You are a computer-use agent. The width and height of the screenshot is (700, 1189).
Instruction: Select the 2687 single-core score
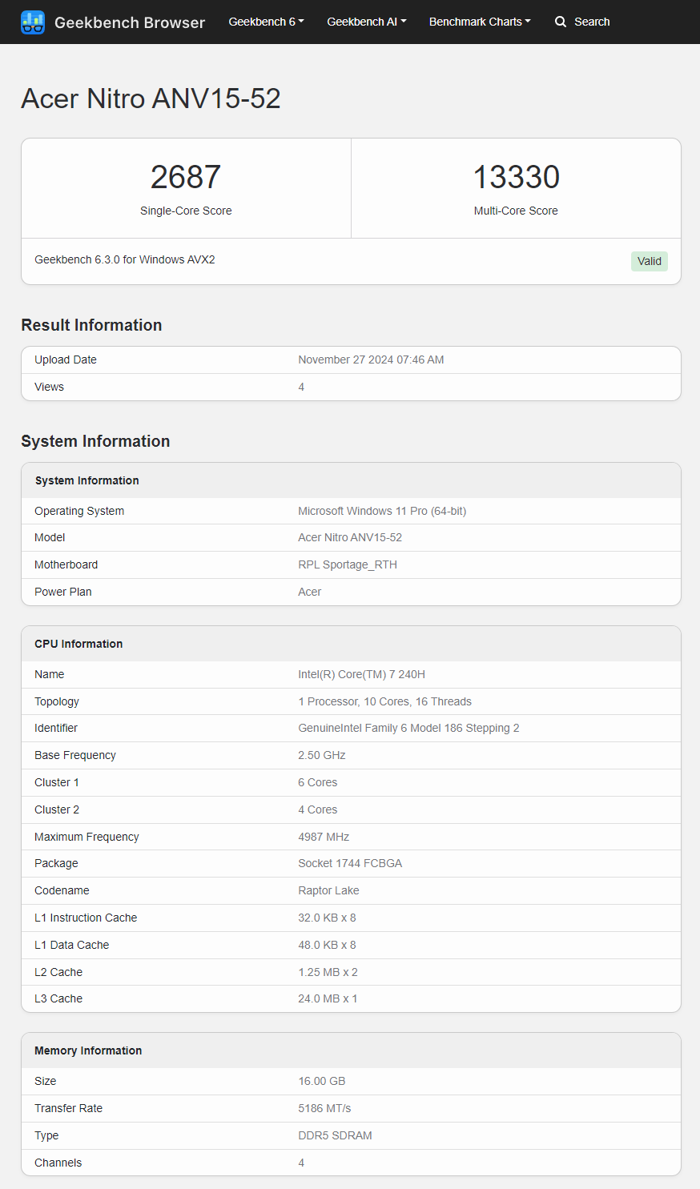coord(186,177)
